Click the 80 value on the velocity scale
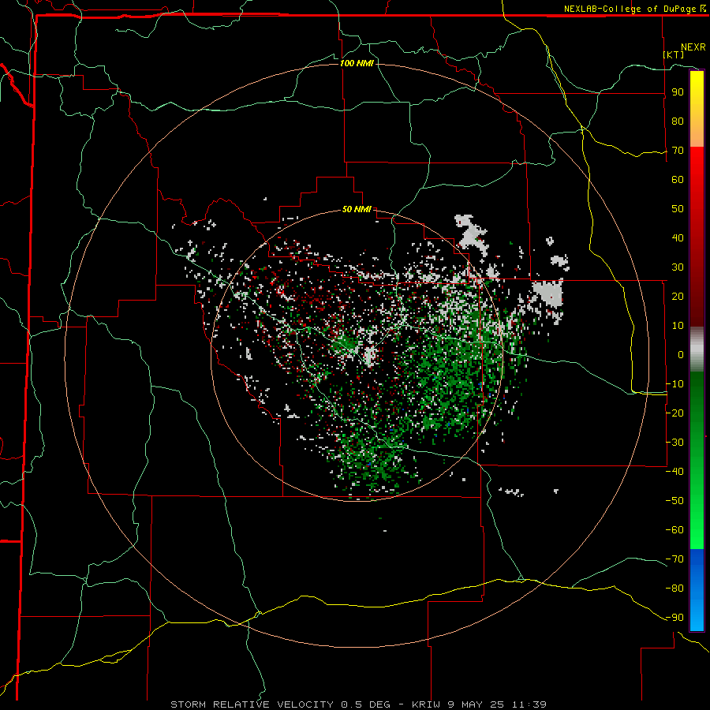The image size is (710, 710). (678, 121)
